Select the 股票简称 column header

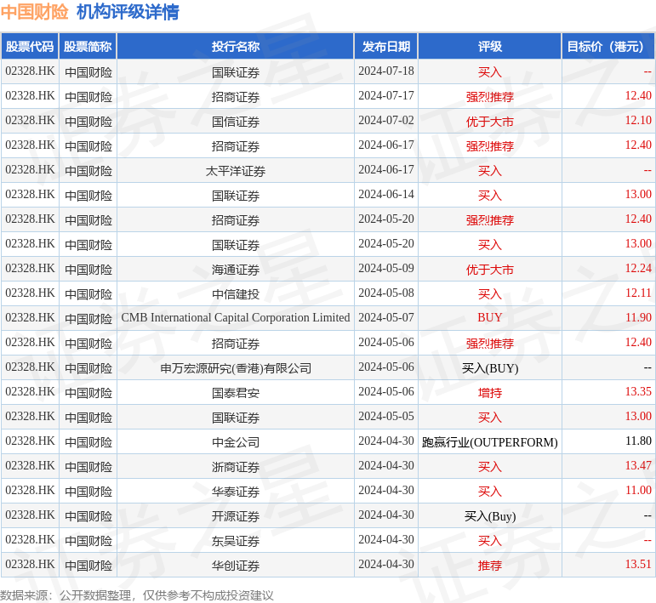(88, 47)
